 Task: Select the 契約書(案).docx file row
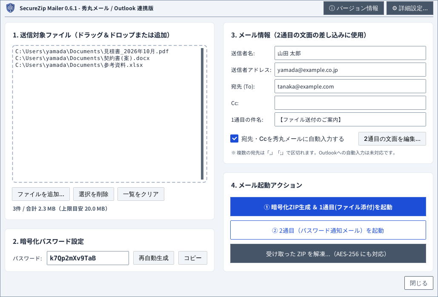[x=83, y=58]
